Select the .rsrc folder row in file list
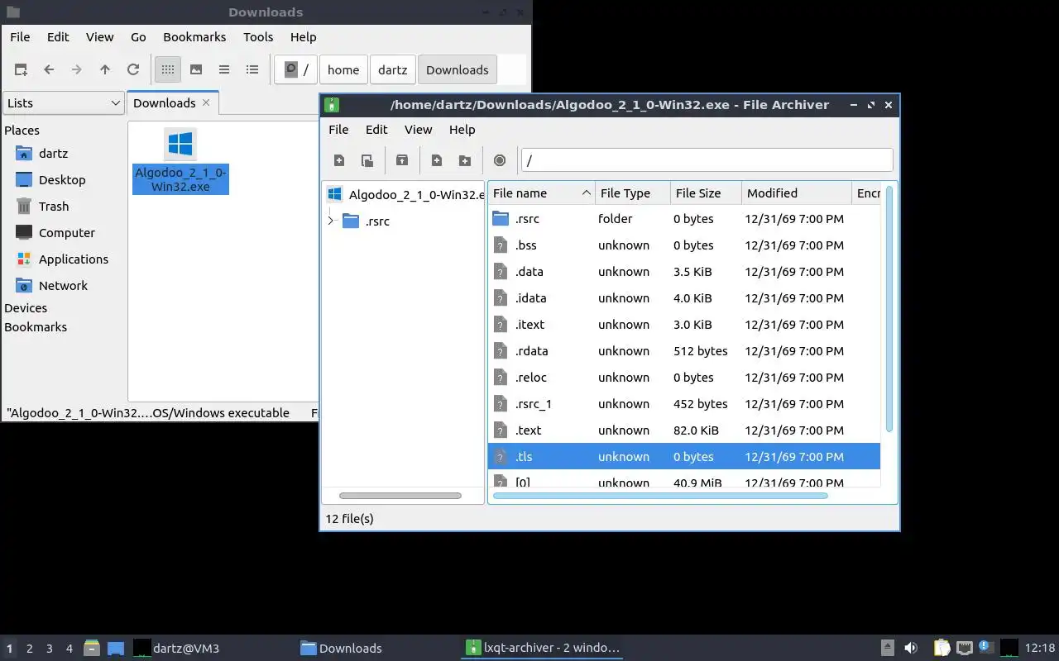1059x661 pixels. pos(684,219)
